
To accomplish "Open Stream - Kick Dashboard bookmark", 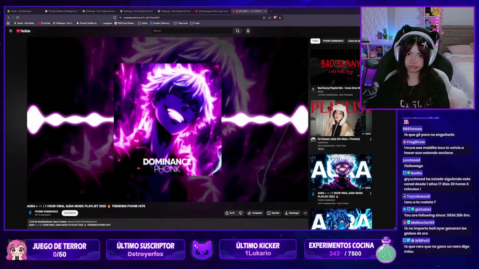I will (x=24, y=23).
